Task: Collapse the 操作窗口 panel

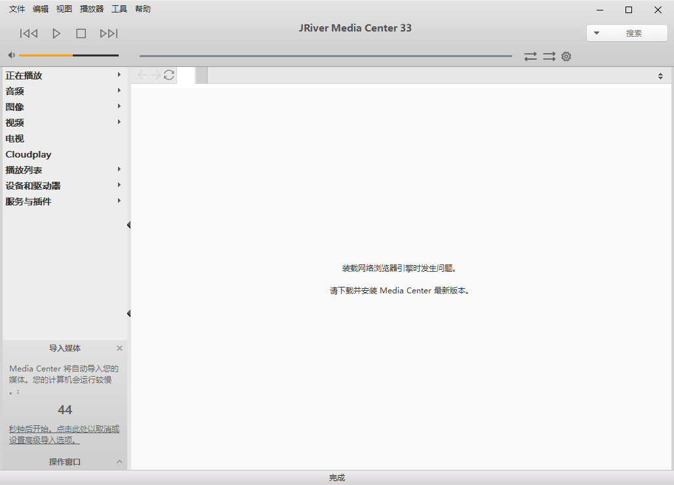Action: [119, 461]
